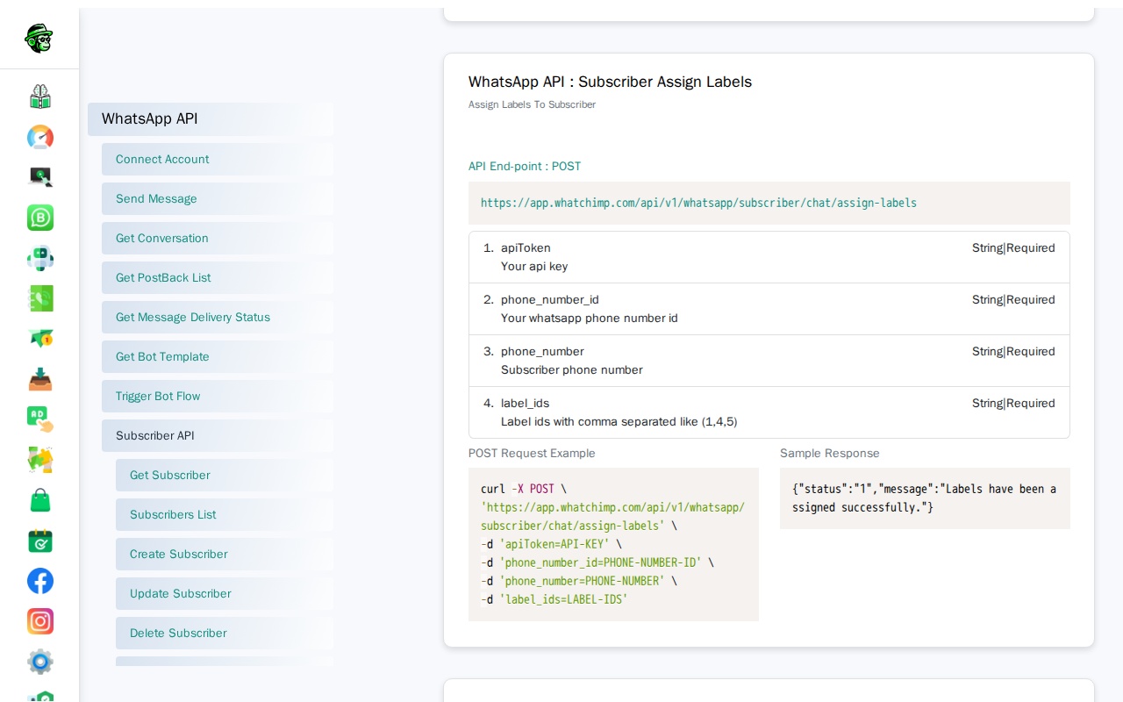Open Trigger Bot Flow docs
Screen dimensions: 1123x702
(218, 397)
